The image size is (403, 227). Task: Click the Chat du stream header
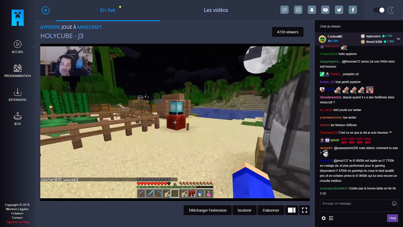point(330,26)
